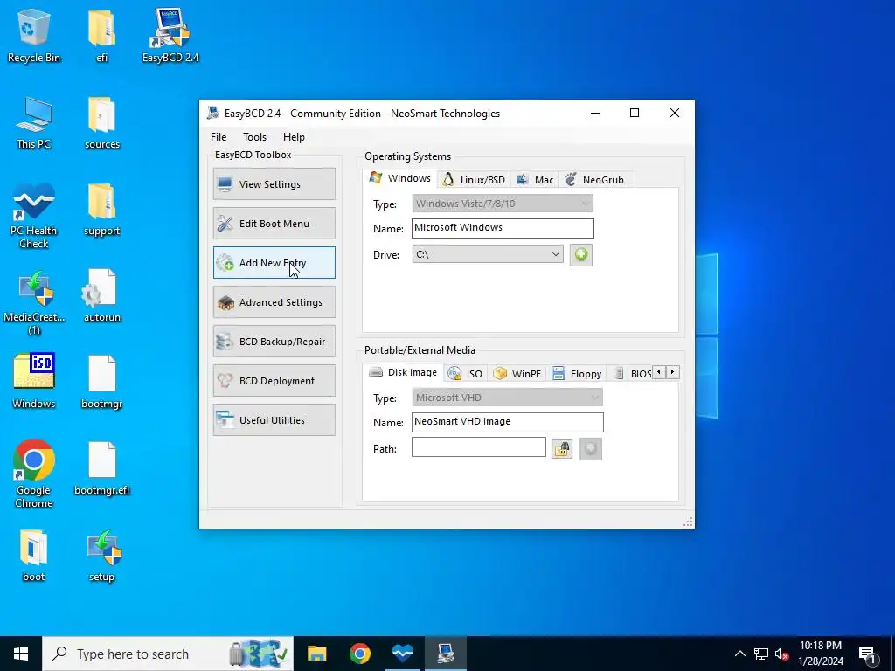Select the support folder on desktop

tap(101, 209)
